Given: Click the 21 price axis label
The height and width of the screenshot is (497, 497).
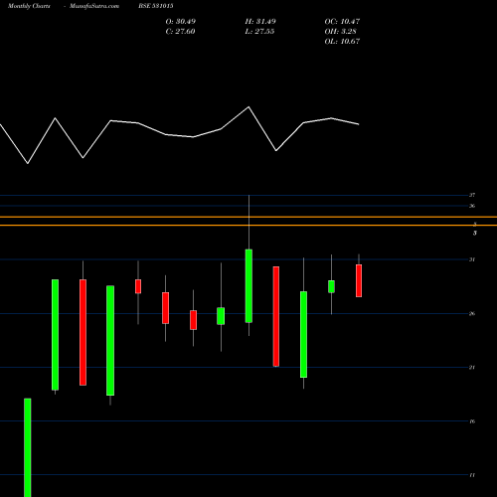Looking at the screenshot, I should tap(472, 367).
